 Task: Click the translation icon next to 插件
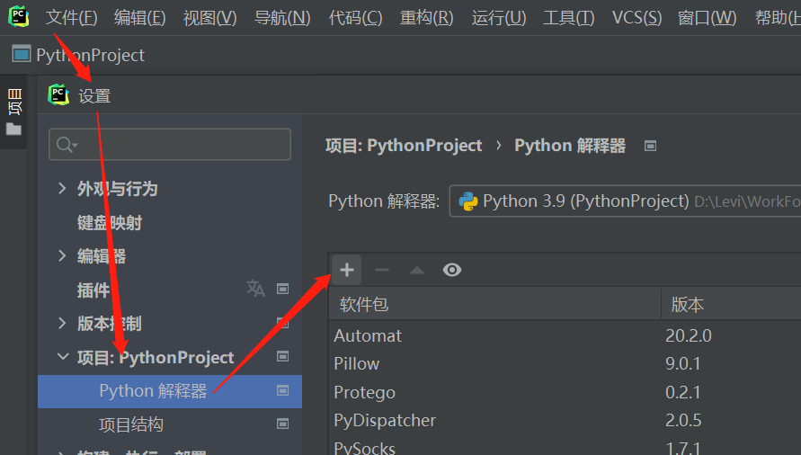[x=255, y=289]
